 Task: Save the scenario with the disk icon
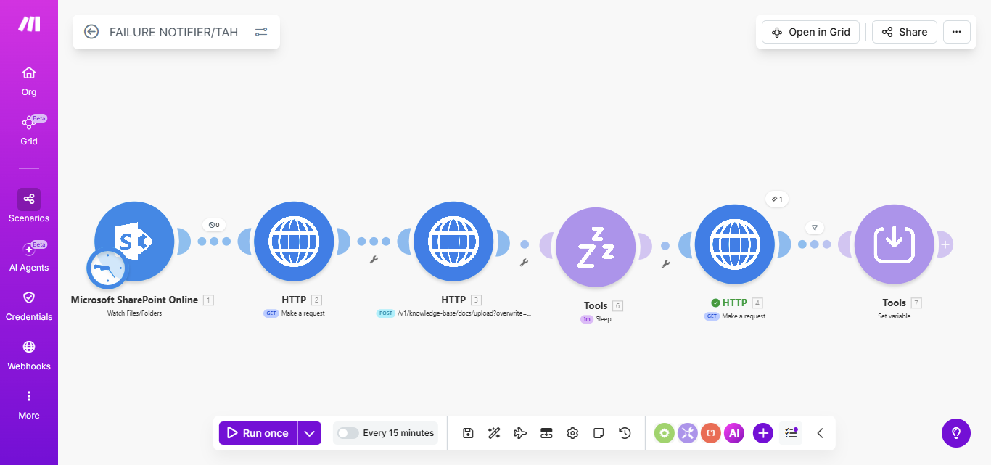[468, 433]
